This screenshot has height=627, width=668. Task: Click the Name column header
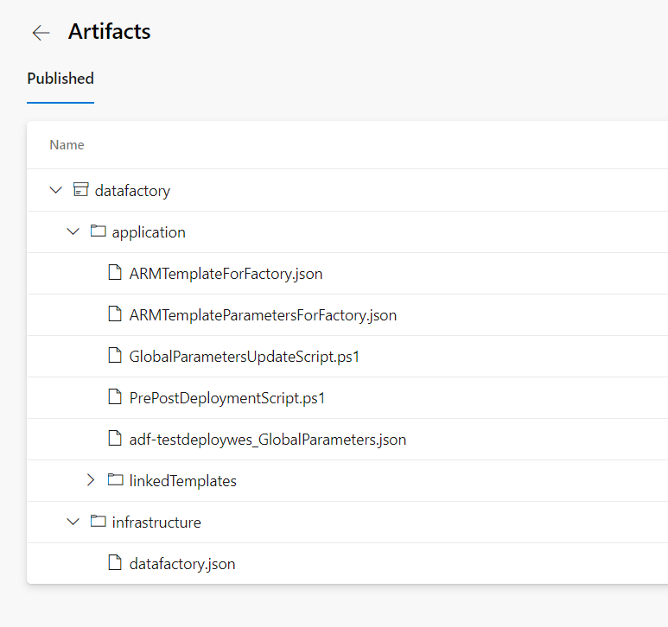(x=67, y=145)
